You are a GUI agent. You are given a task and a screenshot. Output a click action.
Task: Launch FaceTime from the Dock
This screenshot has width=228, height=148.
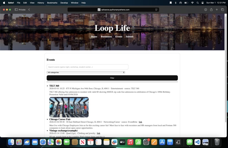point(67,142)
